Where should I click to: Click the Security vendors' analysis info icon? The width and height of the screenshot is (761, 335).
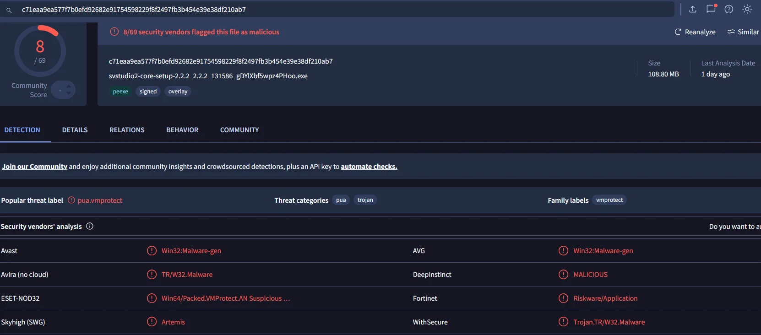[x=90, y=226]
